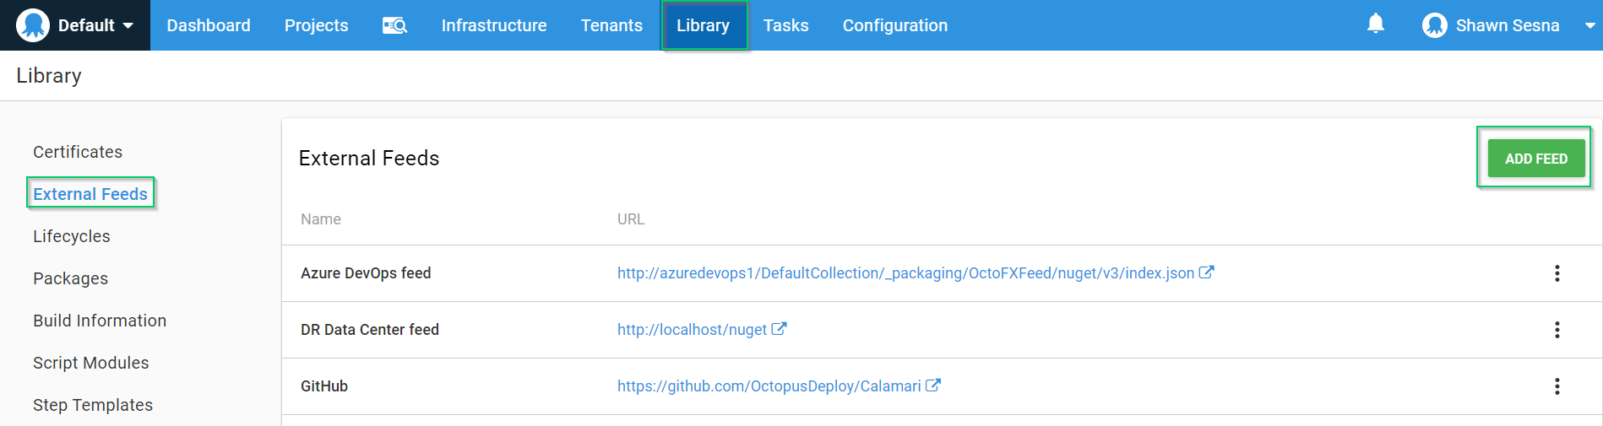Image resolution: width=1603 pixels, height=426 pixels.
Task: Click the Shawn Sesna user avatar
Action: 1434,25
